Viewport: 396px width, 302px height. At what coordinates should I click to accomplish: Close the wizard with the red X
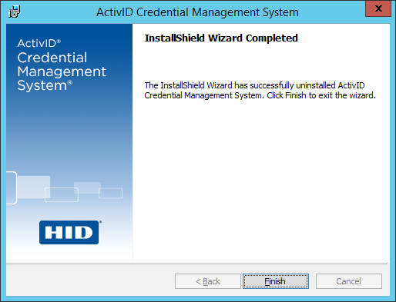(378, 8)
